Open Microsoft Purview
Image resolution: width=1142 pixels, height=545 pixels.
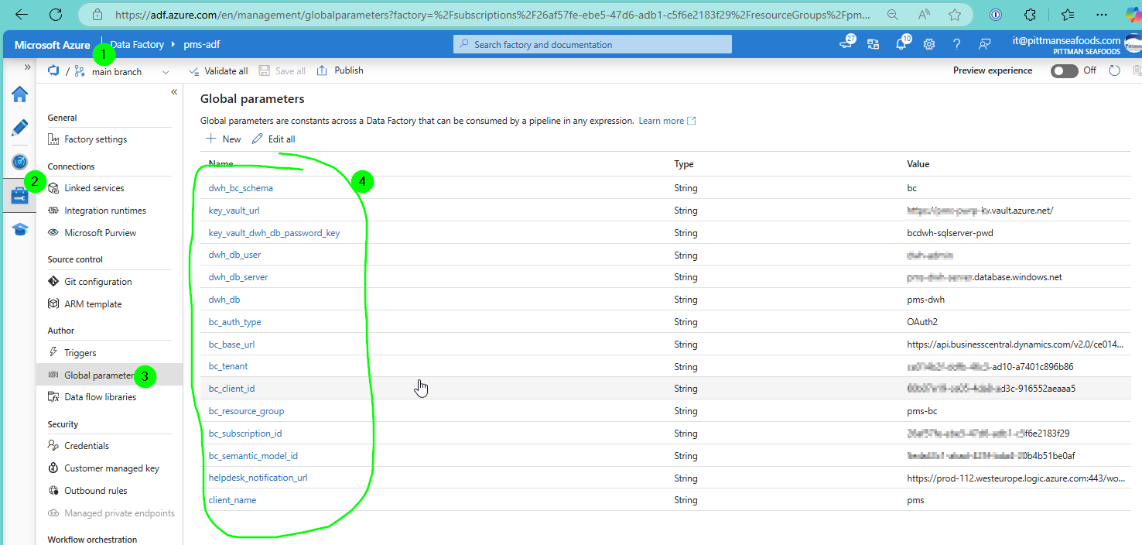pyautogui.click(x=101, y=233)
